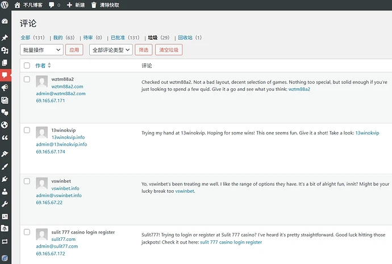This screenshot has width=392, height=264.
Task: Click the 评论 column header
Action: tap(147, 66)
